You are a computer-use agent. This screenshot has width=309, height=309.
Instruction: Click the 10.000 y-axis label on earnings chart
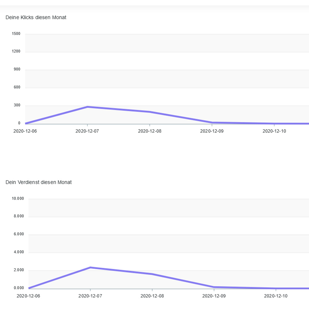click(18, 199)
